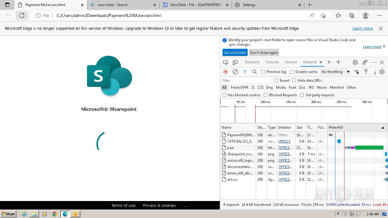Open network search magnifier

tap(255, 72)
